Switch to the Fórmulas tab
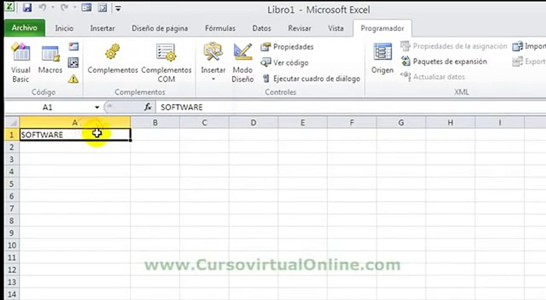 220,28
